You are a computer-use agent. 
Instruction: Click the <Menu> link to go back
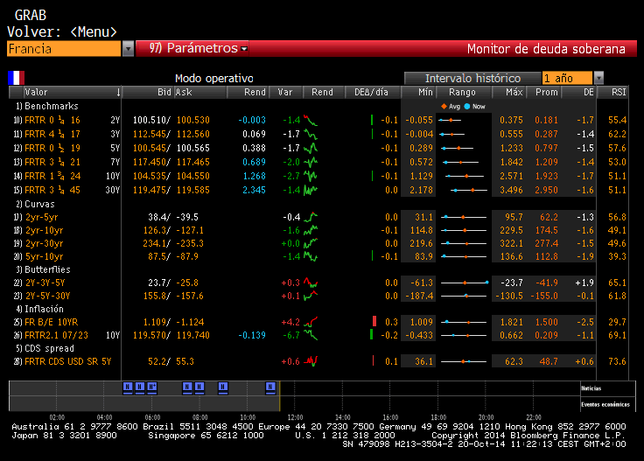coord(94,32)
